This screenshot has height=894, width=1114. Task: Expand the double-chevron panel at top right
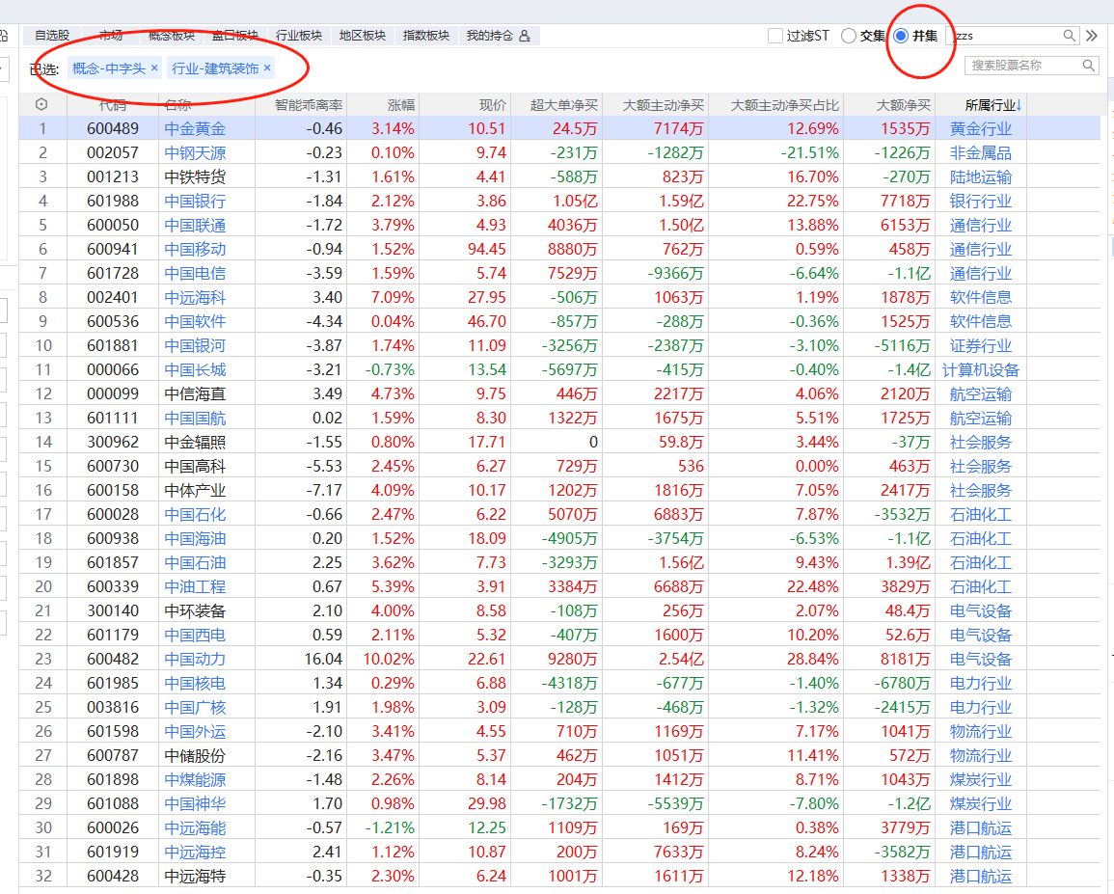[1092, 36]
